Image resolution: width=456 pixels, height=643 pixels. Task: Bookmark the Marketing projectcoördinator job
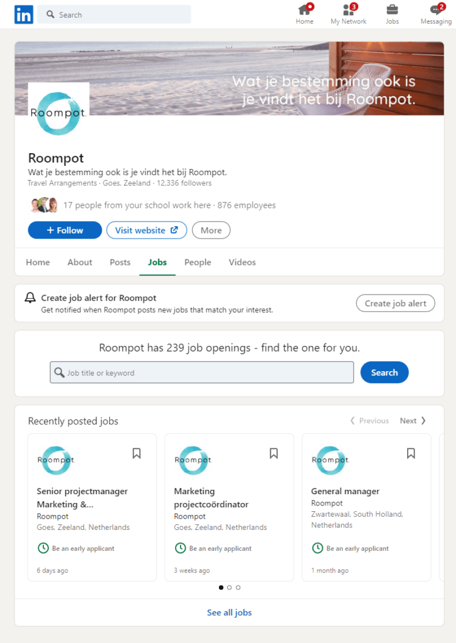tap(273, 453)
